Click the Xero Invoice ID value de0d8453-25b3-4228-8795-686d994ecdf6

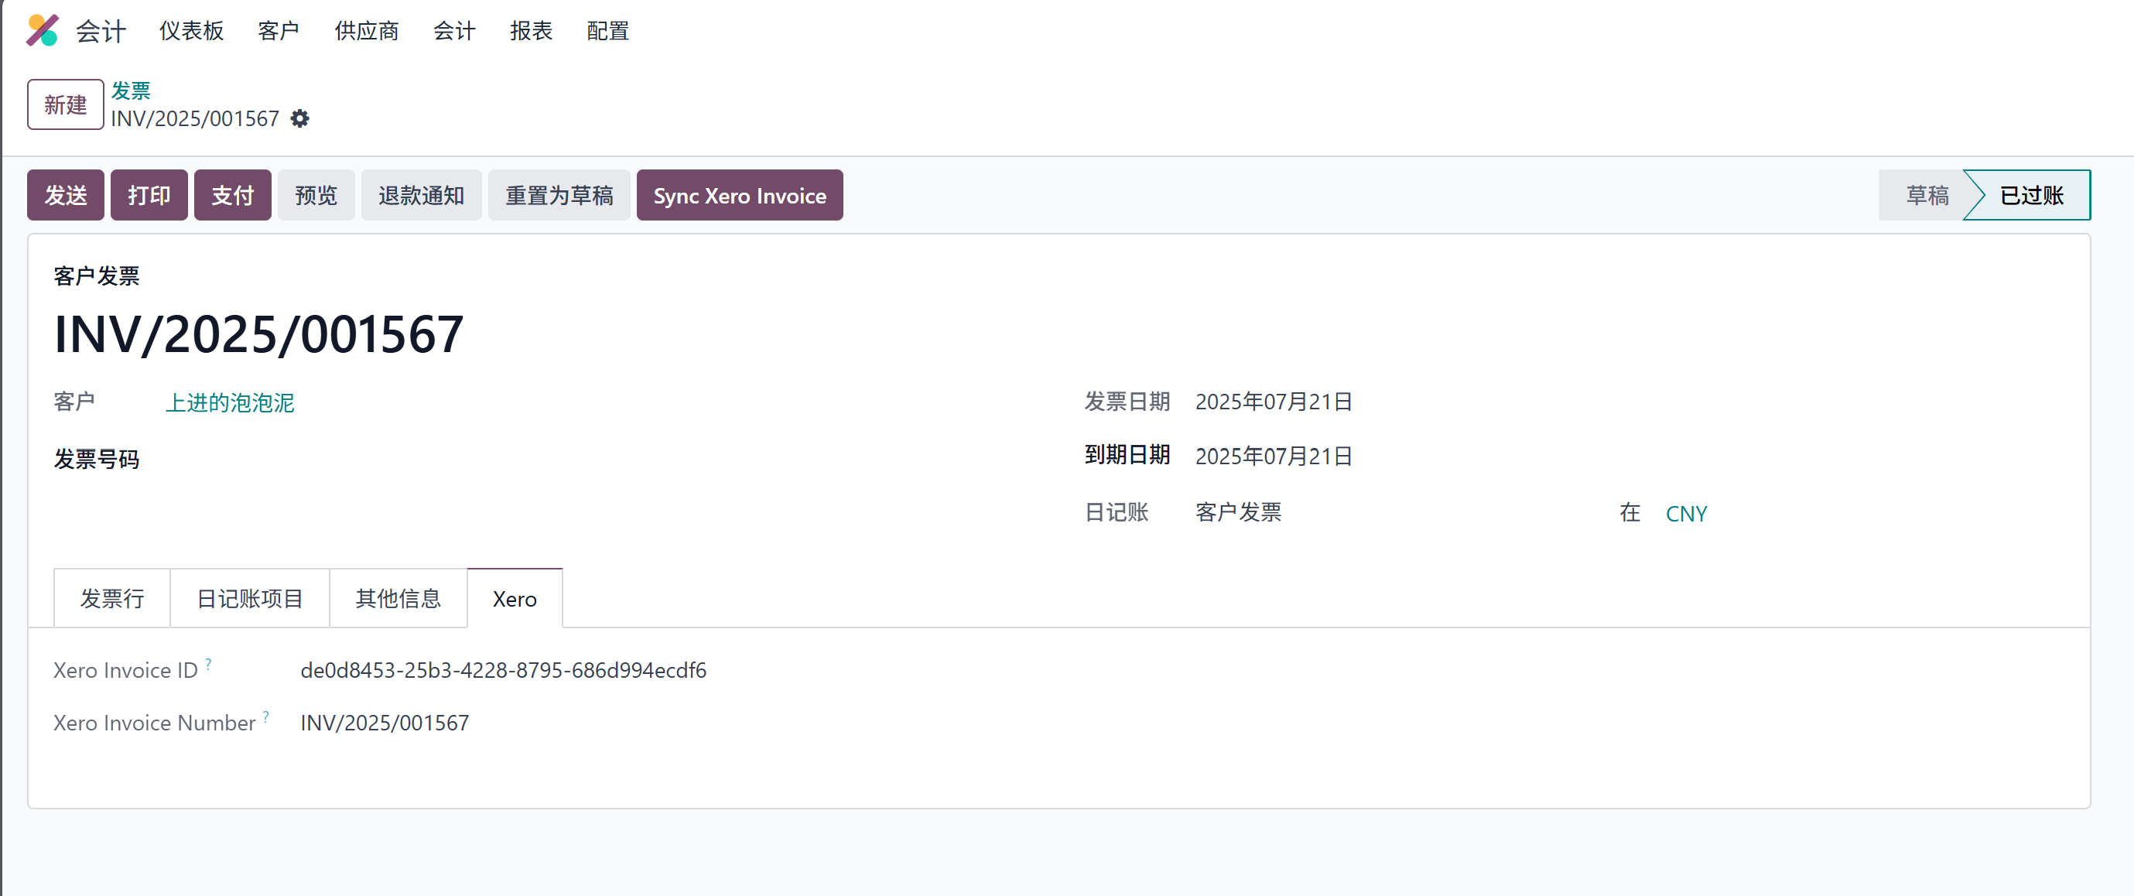504,670
